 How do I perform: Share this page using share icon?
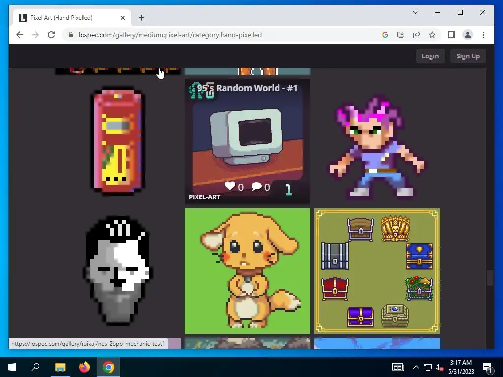point(417,35)
